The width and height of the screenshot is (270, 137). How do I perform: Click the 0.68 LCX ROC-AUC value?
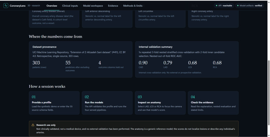point(193,63)
